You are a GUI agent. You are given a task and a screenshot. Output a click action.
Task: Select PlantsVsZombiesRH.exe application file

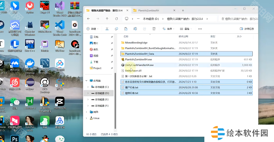pos(138,60)
